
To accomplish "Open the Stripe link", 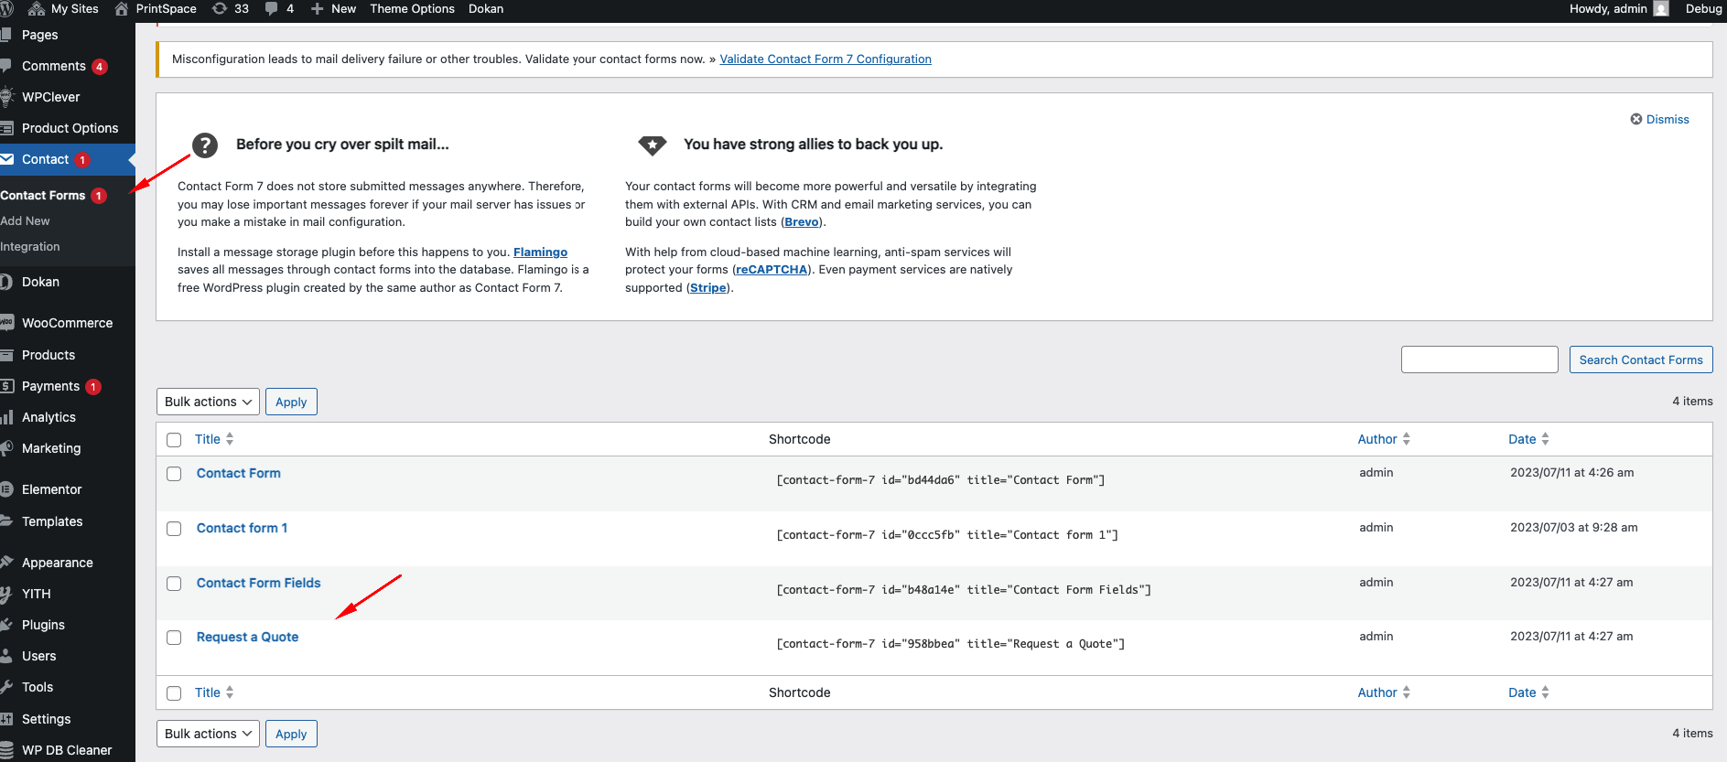I will point(708,287).
